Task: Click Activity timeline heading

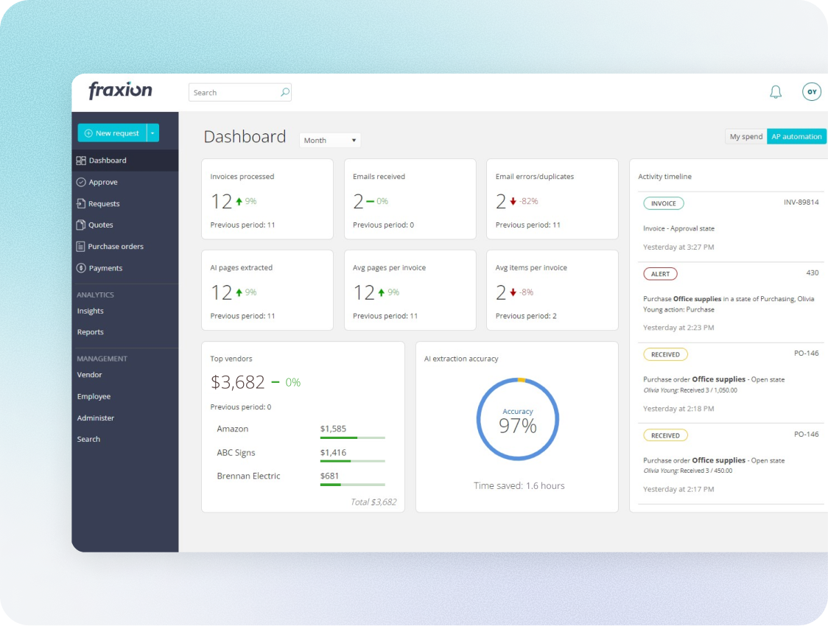Action: [664, 176]
